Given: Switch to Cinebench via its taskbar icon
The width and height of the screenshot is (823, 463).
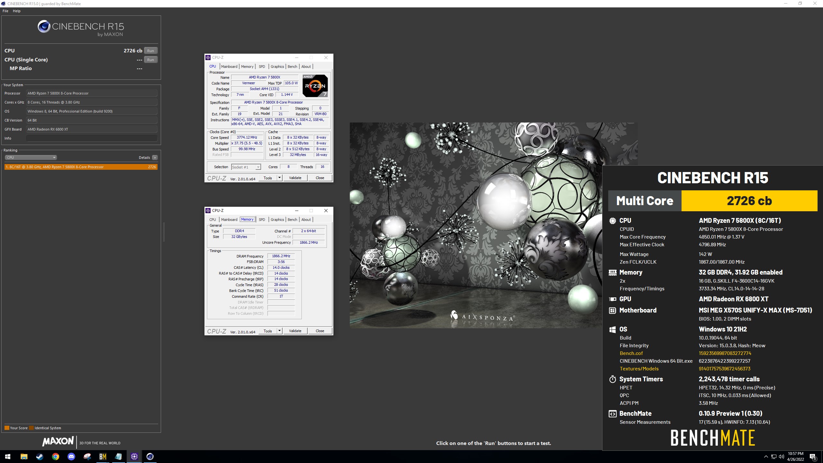Looking at the screenshot, I should (150, 457).
